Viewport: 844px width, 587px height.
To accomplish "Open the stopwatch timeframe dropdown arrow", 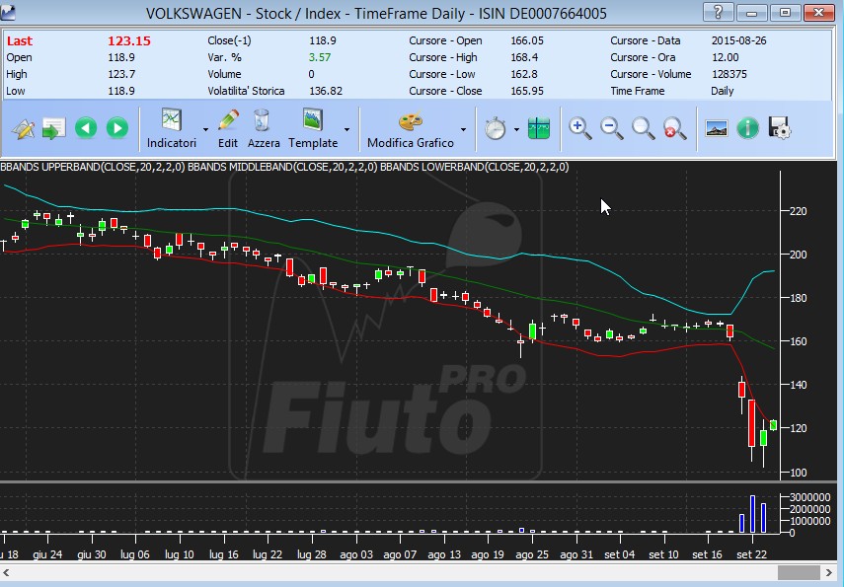I will (x=516, y=129).
